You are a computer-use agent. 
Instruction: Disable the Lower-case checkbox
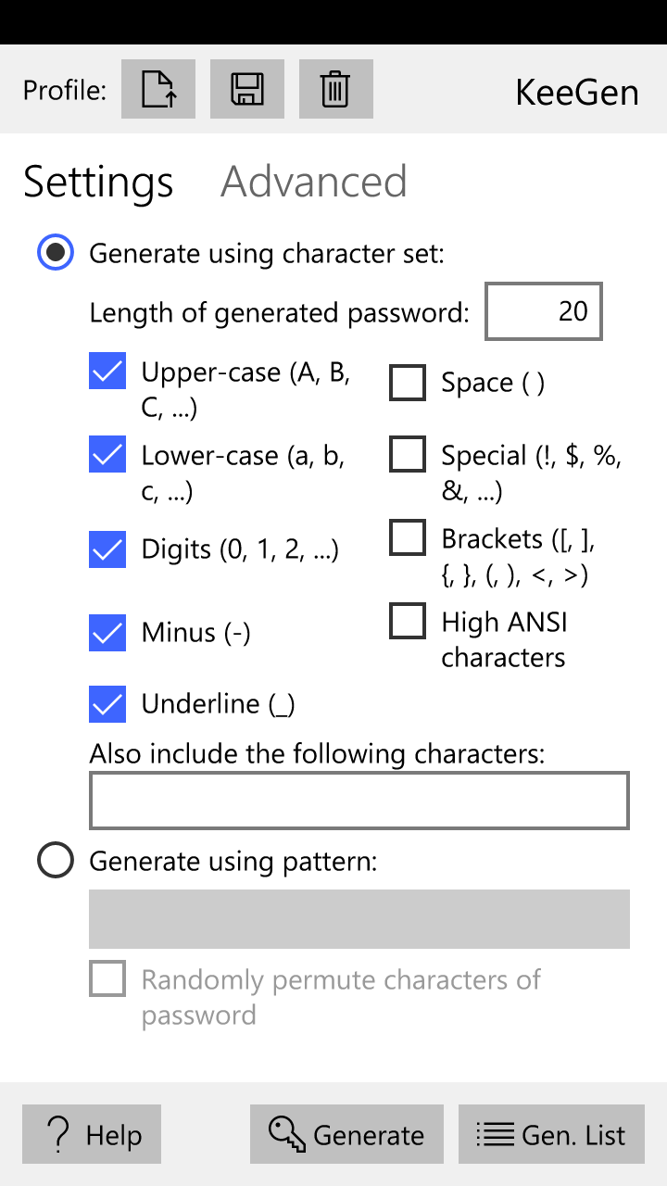click(108, 455)
